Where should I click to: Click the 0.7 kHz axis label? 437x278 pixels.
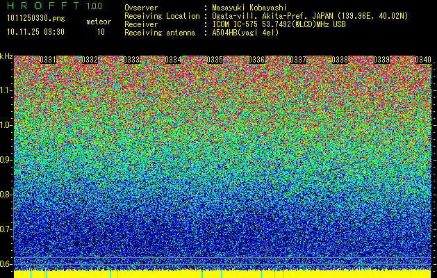coord(6,229)
